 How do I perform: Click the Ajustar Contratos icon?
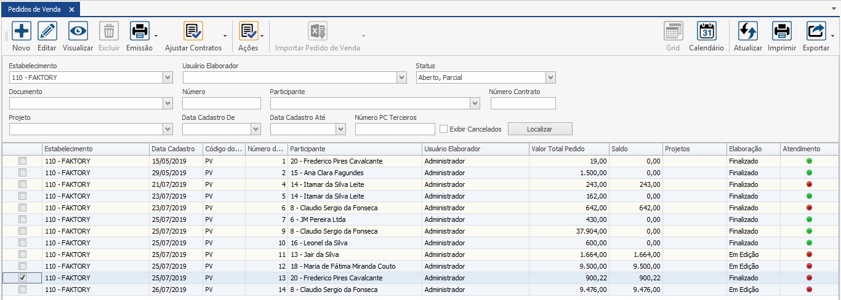[x=193, y=31]
